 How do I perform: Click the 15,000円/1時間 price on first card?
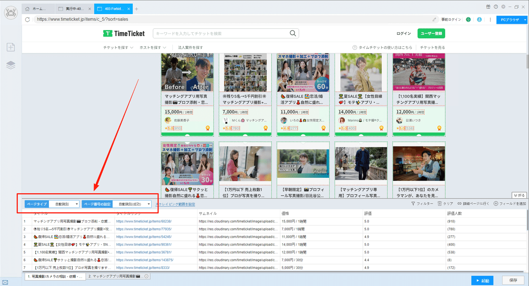point(179,112)
